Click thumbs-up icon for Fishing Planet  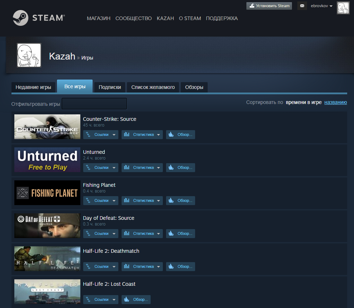[x=171, y=200]
